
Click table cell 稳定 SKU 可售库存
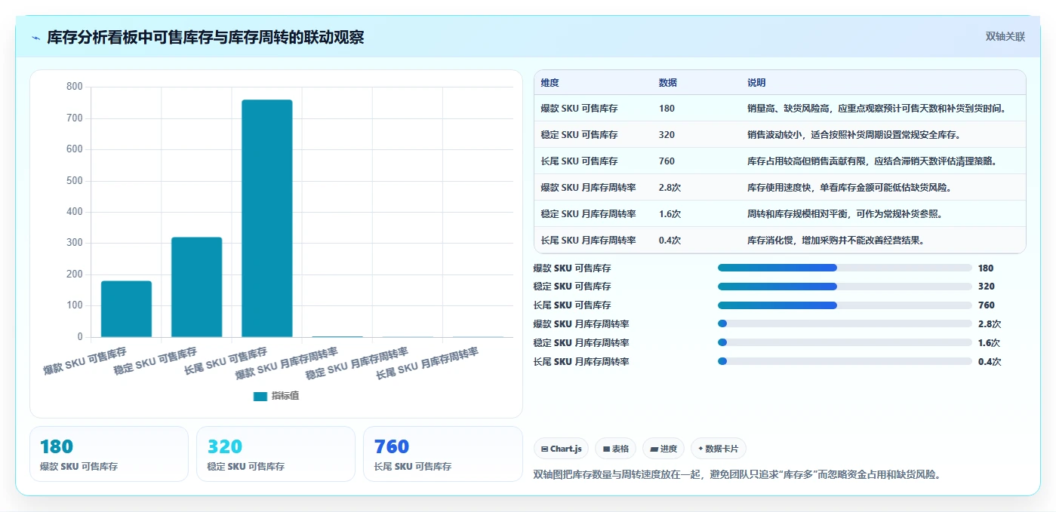pyautogui.click(x=579, y=135)
